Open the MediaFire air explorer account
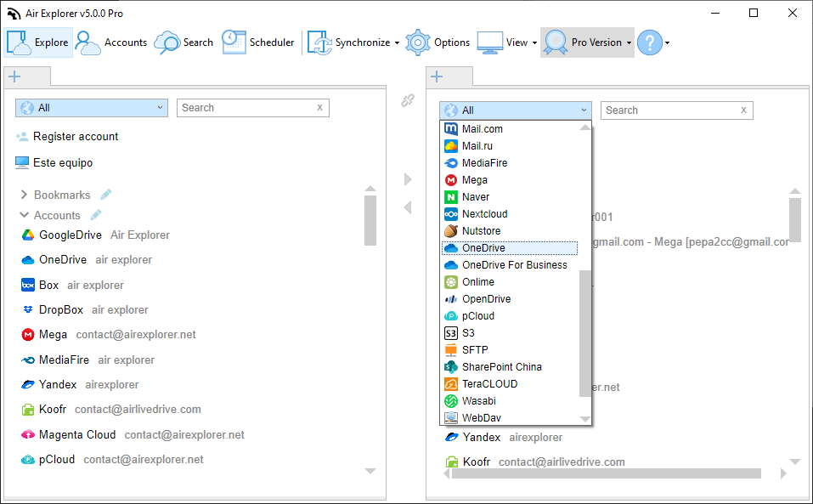The height and width of the screenshot is (504, 813). pos(88,360)
